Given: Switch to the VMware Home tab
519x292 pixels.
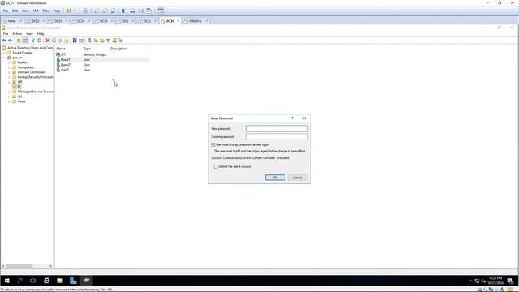Looking at the screenshot, I should (12, 21).
